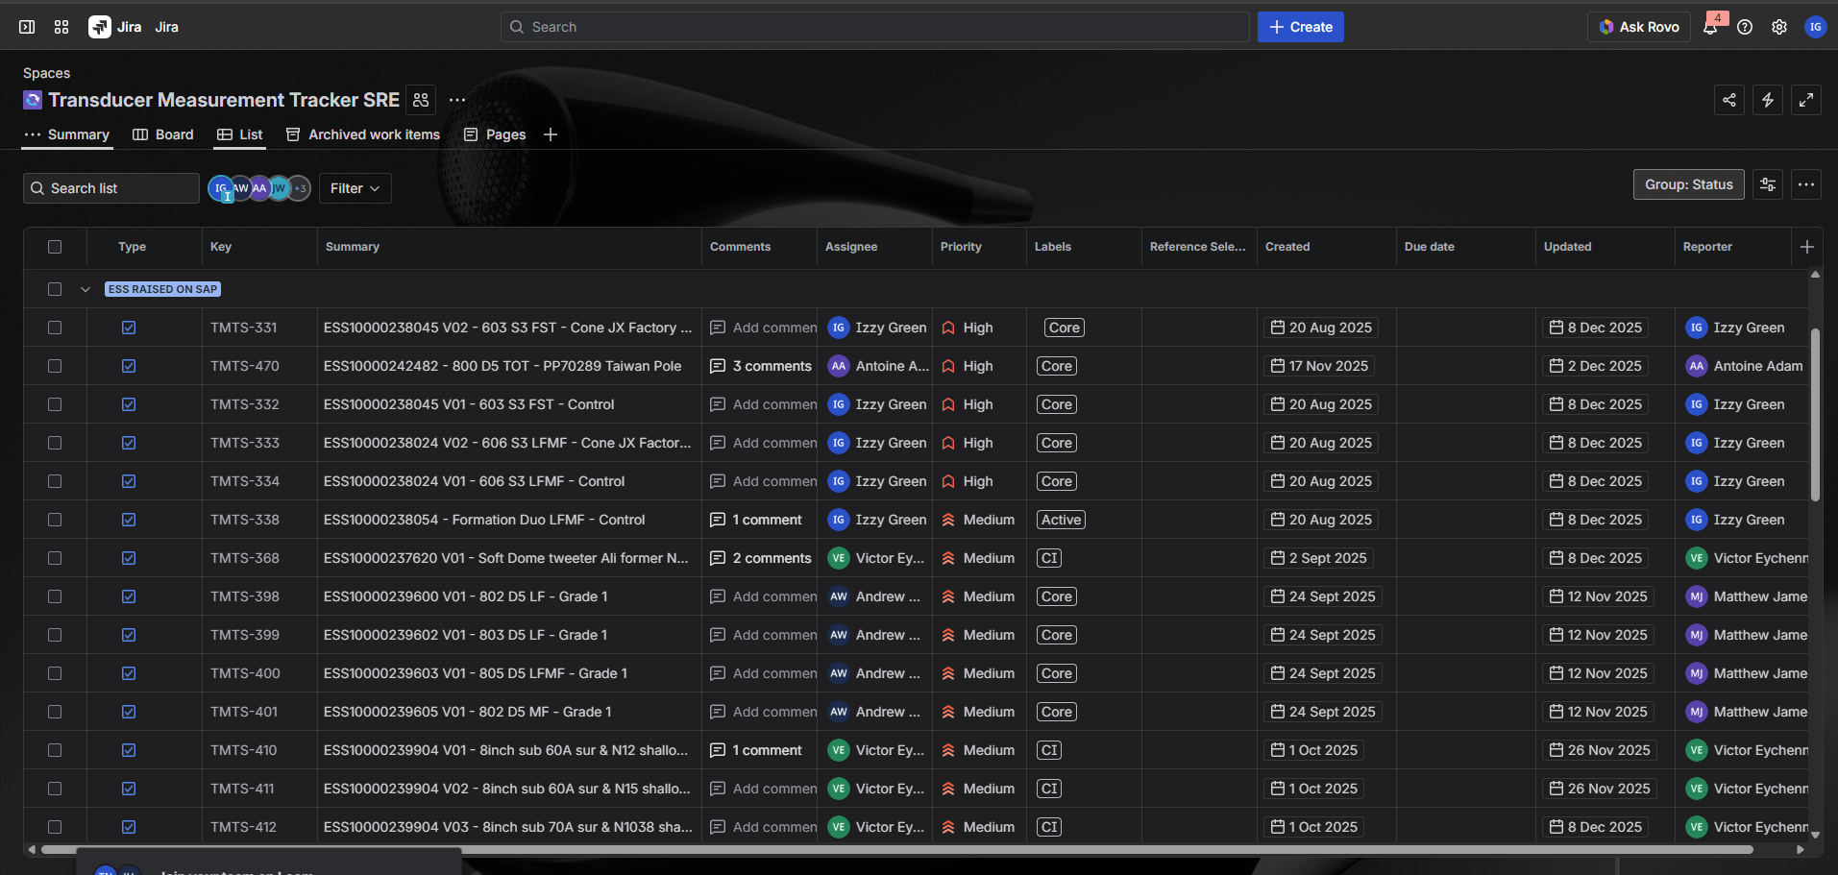Focus the Search list field
Screen dimensions: 1838x875
(x=111, y=188)
